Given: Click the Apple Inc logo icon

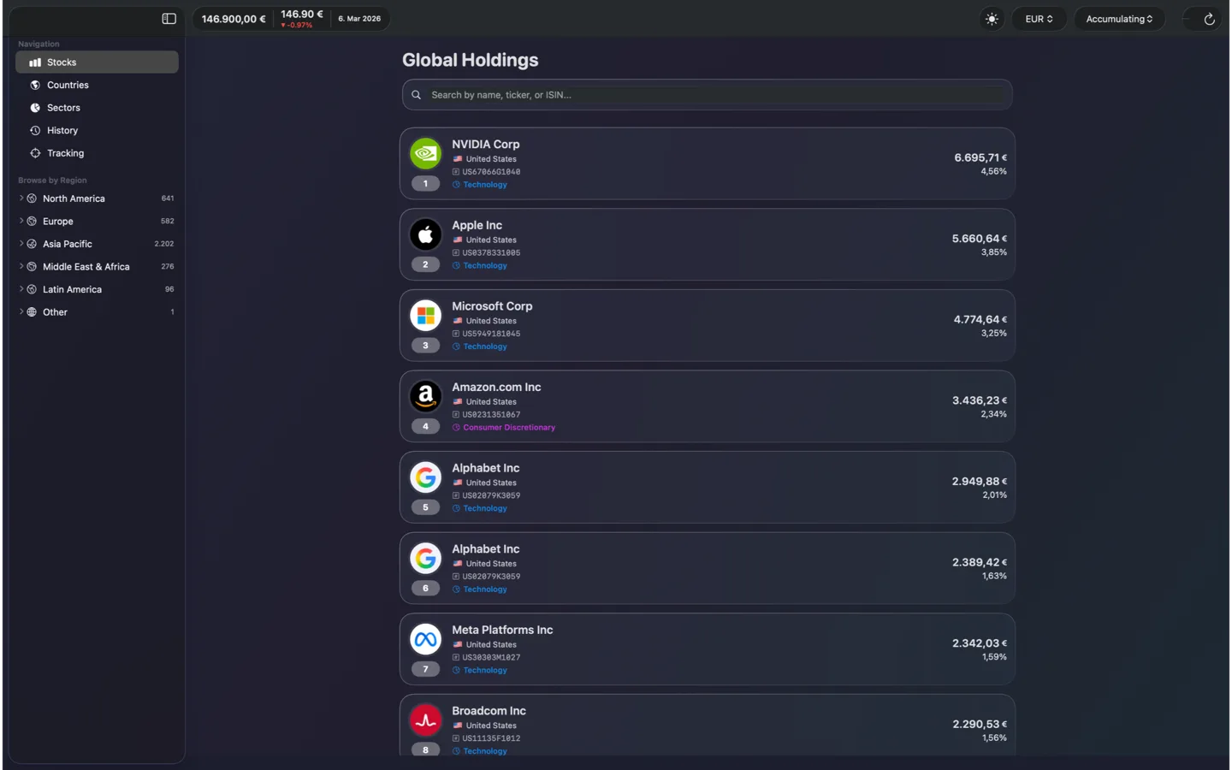Looking at the screenshot, I should coord(425,234).
